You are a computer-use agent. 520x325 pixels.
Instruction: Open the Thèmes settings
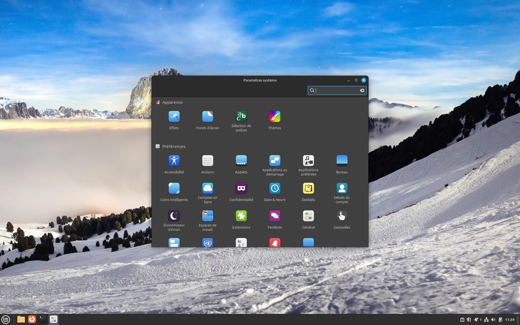pyautogui.click(x=275, y=116)
